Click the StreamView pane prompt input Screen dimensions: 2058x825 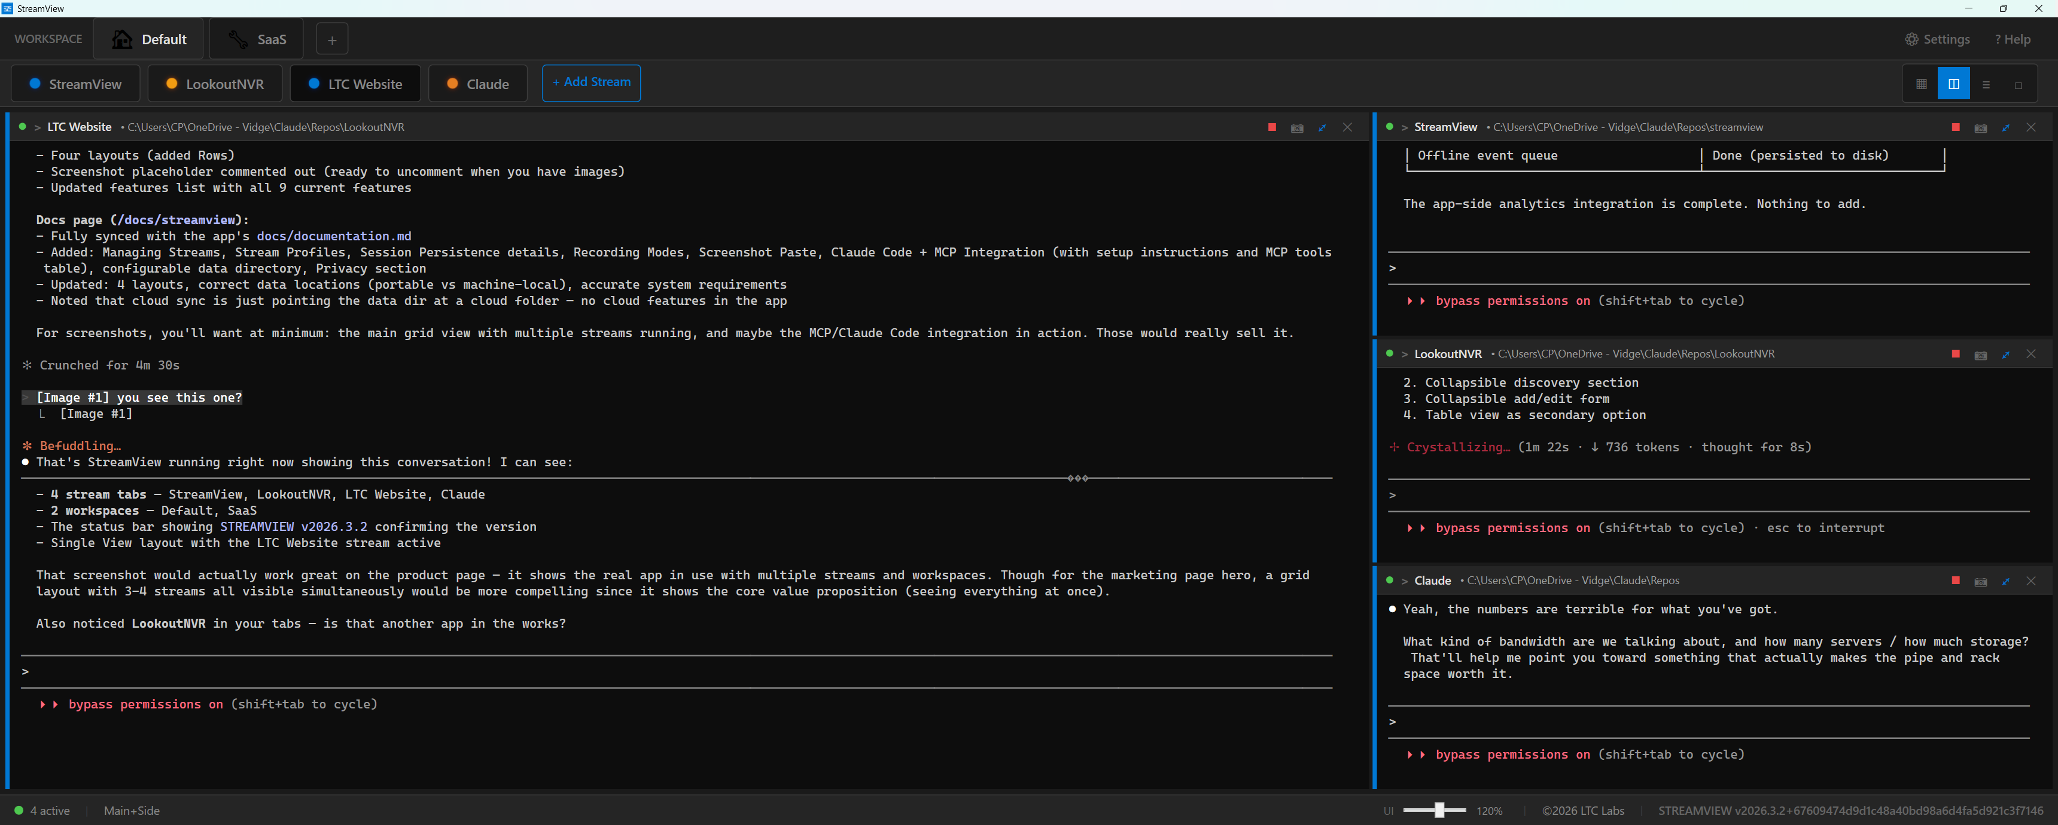tap(1709, 268)
